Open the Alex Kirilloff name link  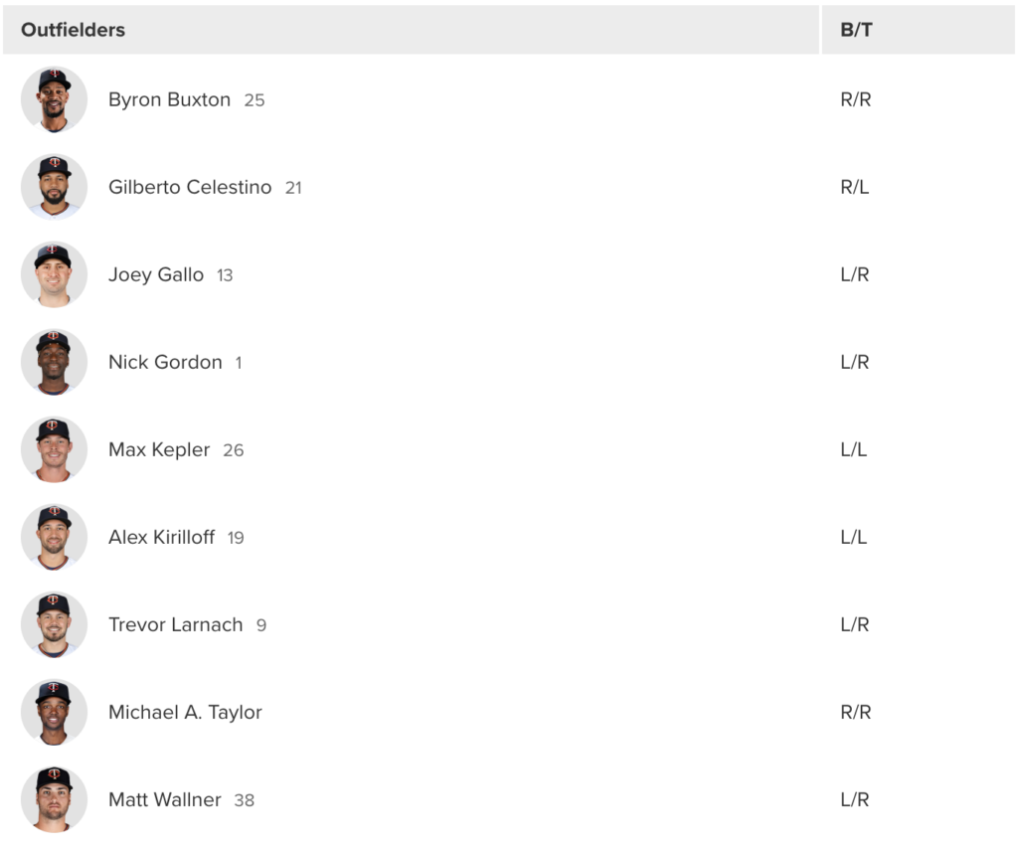[162, 538]
